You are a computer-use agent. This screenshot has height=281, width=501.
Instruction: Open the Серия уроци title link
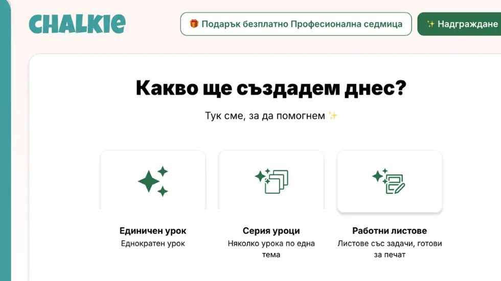[x=271, y=231]
